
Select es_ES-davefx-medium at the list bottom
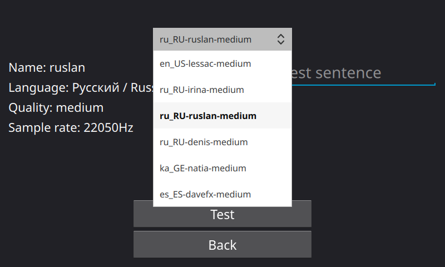222,194
